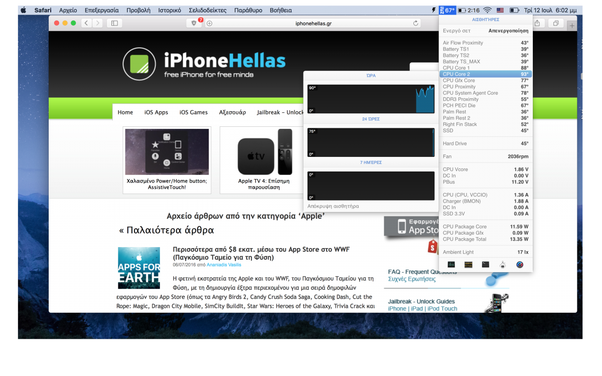Select the Air Flow Proximity row
The image size is (602, 376).
click(x=486, y=43)
